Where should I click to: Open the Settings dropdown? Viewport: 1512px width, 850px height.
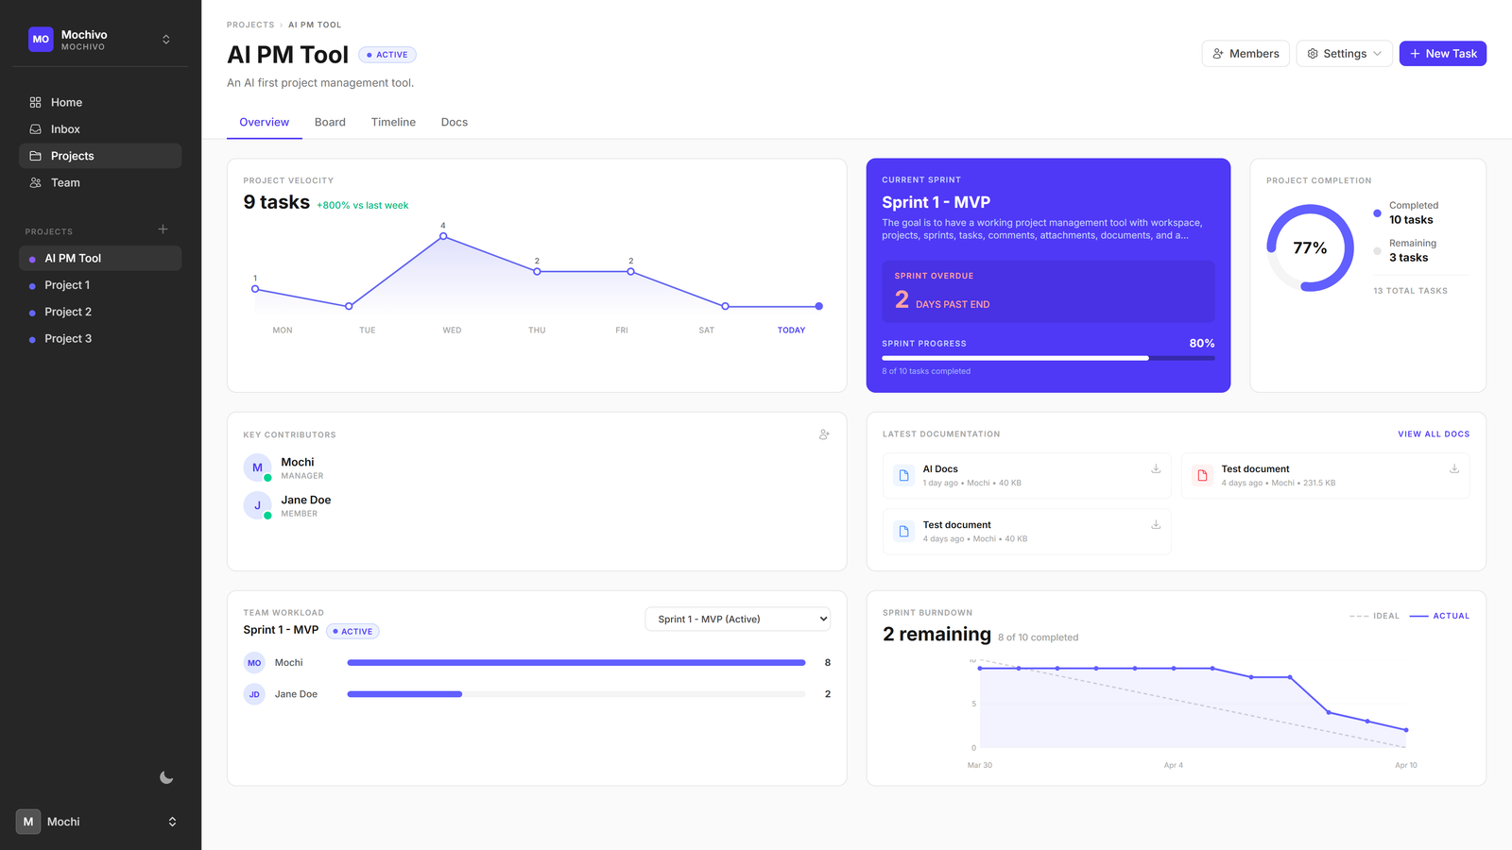coord(1344,54)
